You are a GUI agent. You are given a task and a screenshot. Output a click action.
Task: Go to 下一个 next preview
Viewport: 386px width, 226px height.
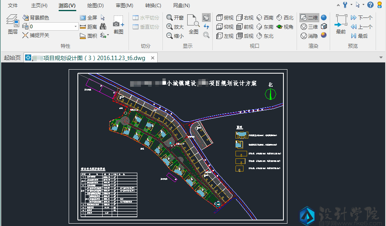click(362, 18)
